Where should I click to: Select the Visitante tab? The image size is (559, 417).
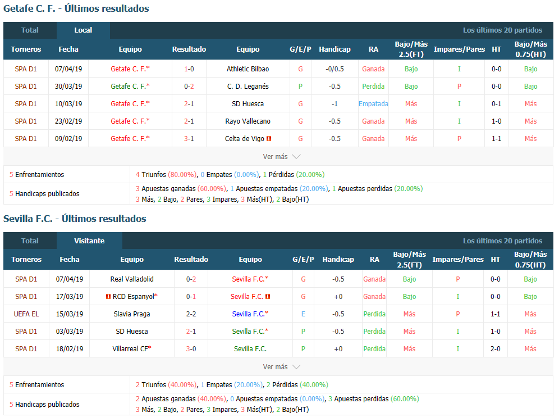89,241
